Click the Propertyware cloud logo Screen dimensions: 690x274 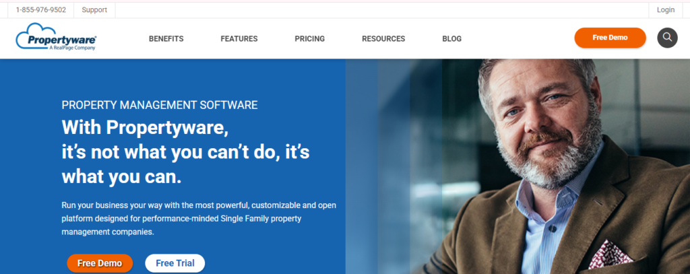click(56, 37)
